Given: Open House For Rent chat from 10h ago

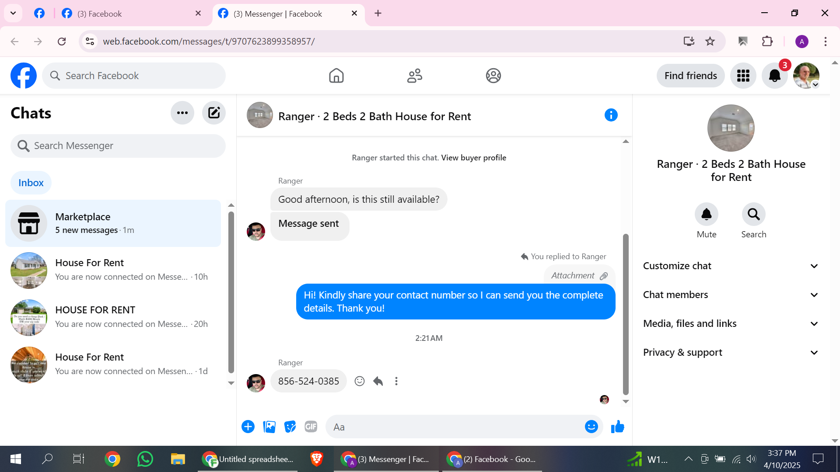Looking at the screenshot, I should click(x=113, y=270).
